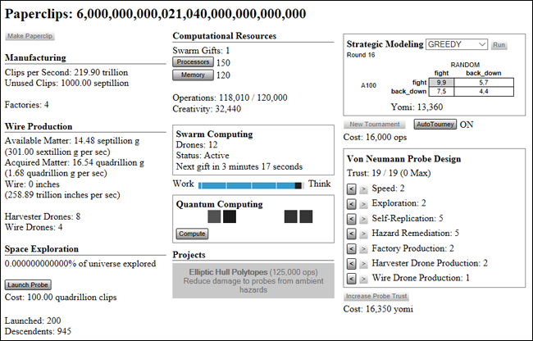Add a Processor
This screenshot has width=533, height=341.
point(193,62)
